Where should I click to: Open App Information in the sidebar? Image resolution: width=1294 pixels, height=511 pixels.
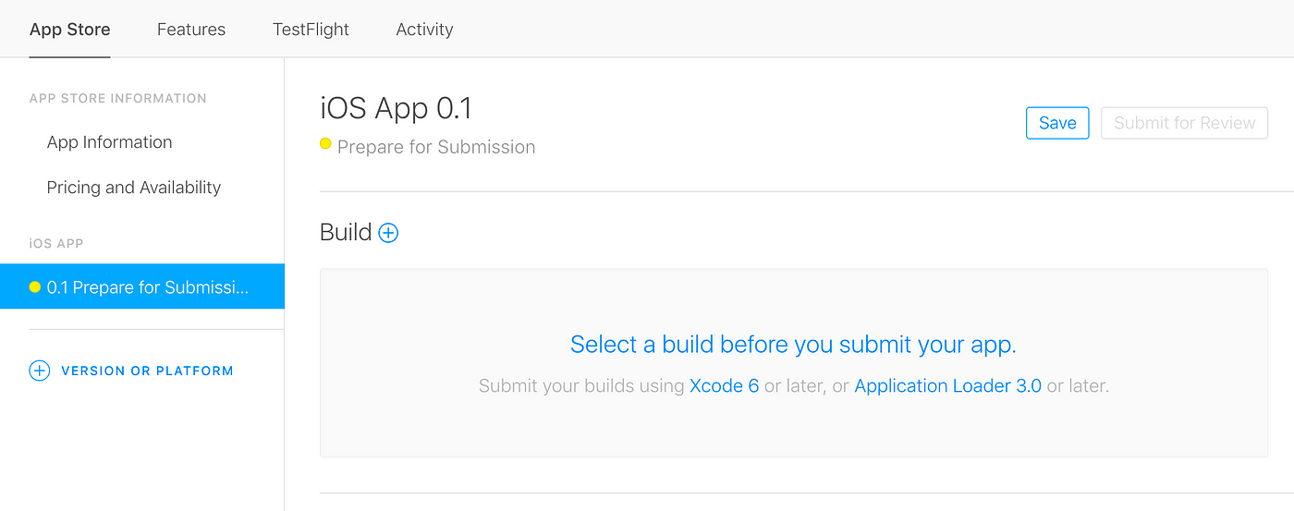click(109, 142)
